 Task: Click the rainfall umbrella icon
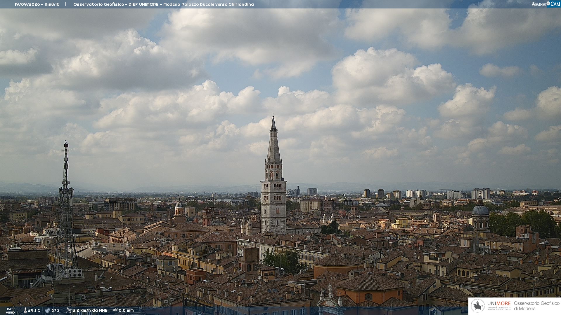(x=115, y=310)
